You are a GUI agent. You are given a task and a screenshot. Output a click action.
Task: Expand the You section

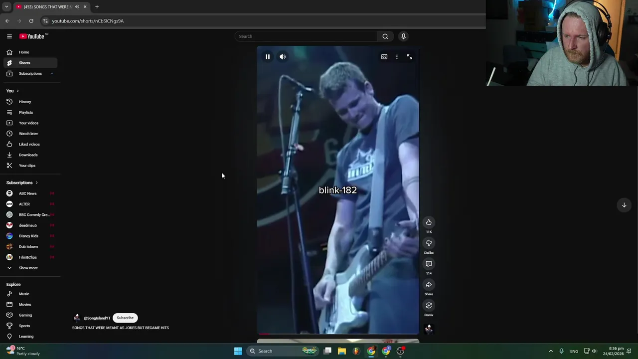tap(12, 91)
